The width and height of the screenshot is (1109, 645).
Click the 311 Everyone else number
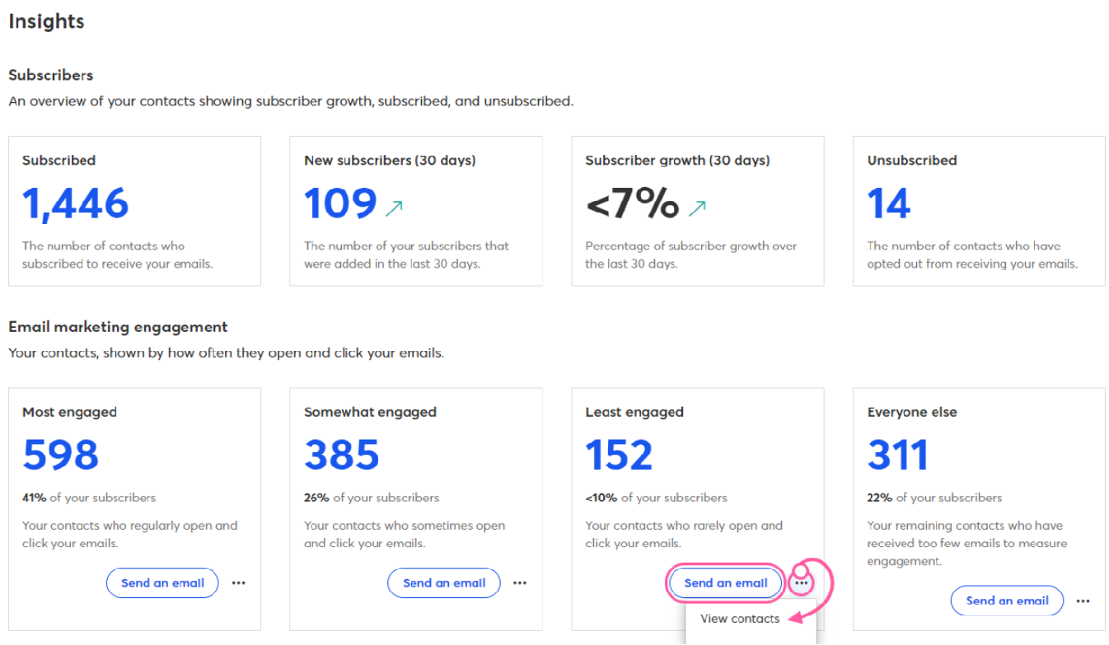pyautogui.click(x=898, y=455)
